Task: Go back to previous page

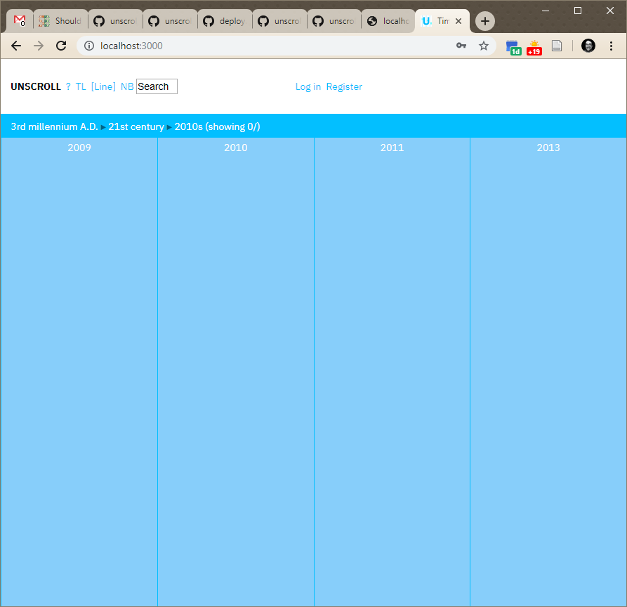Action: pyautogui.click(x=16, y=46)
